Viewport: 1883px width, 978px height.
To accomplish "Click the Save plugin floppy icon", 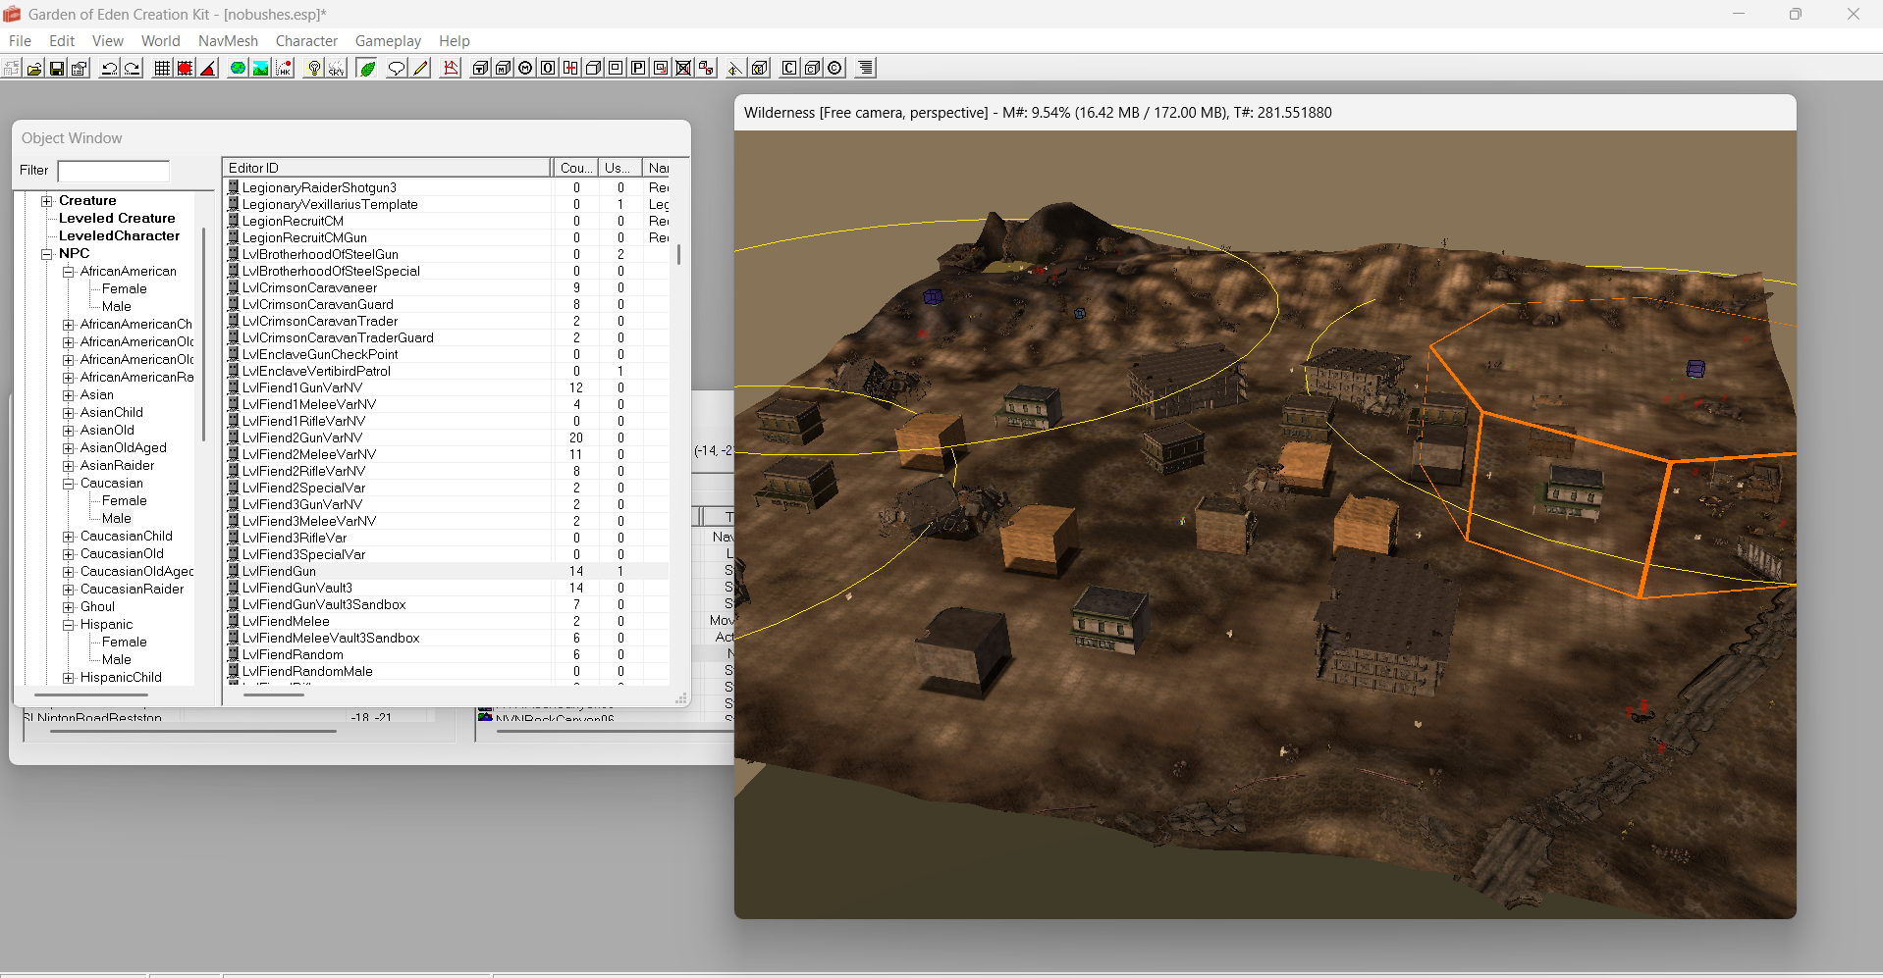I will point(57,68).
